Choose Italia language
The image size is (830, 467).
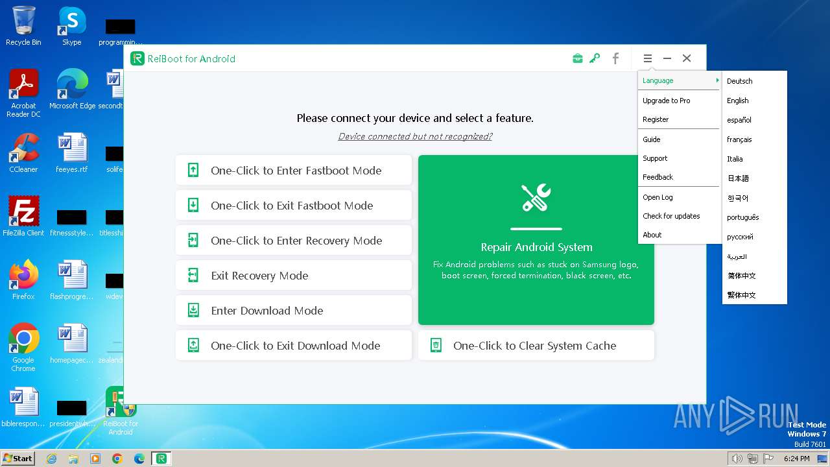click(755, 159)
